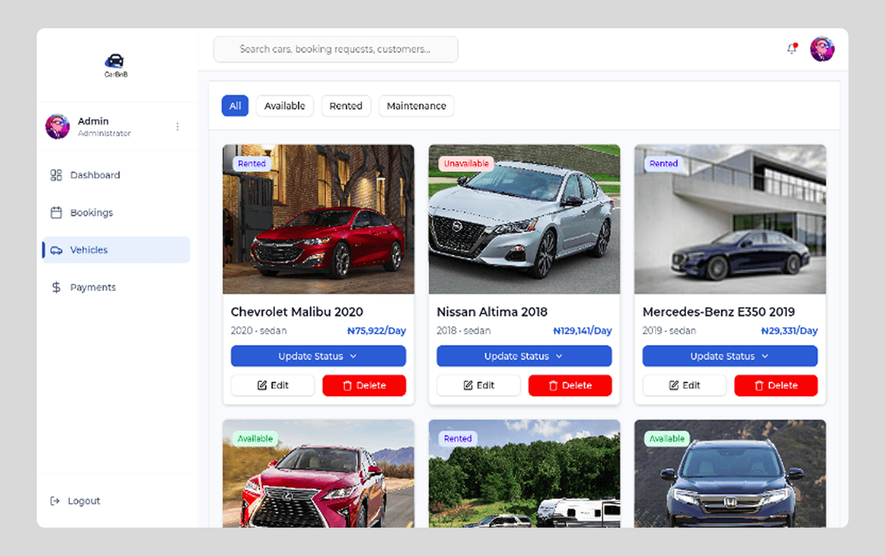
Task: Open Payments page from sidebar
Action: click(x=117, y=287)
